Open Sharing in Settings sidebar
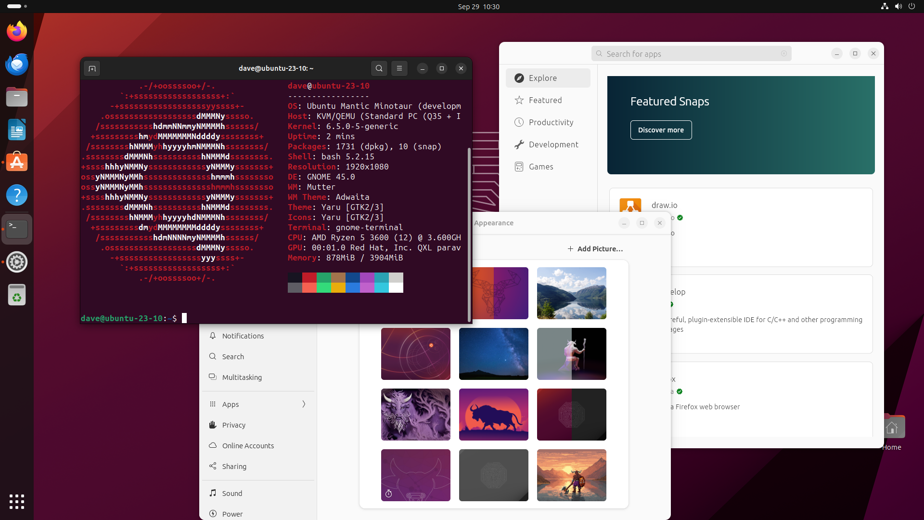The width and height of the screenshot is (924, 520). tap(258, 467)
